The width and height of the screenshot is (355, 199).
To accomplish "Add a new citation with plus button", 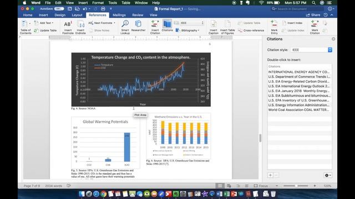I will pos(270,175).
